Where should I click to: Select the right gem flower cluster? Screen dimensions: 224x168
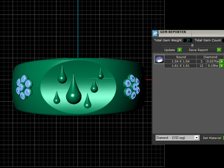click(132, 87)
